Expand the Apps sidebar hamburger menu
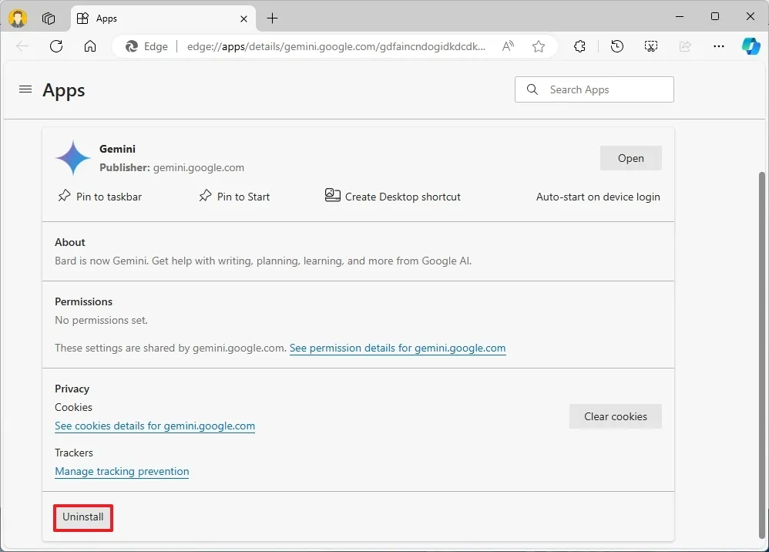 [x=25, y=89]
